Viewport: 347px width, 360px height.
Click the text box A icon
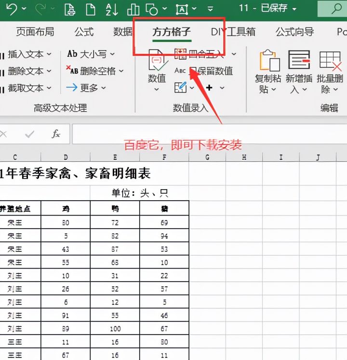coord(182,10)
